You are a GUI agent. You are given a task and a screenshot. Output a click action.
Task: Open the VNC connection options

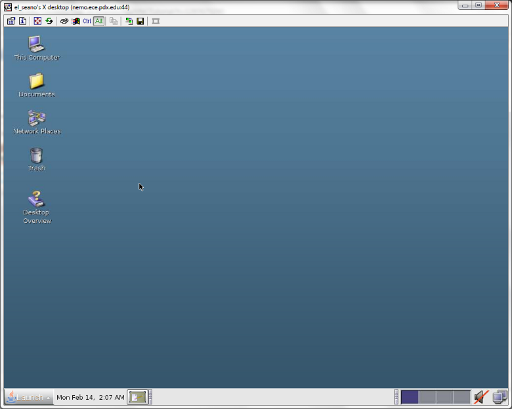(11, 21)
